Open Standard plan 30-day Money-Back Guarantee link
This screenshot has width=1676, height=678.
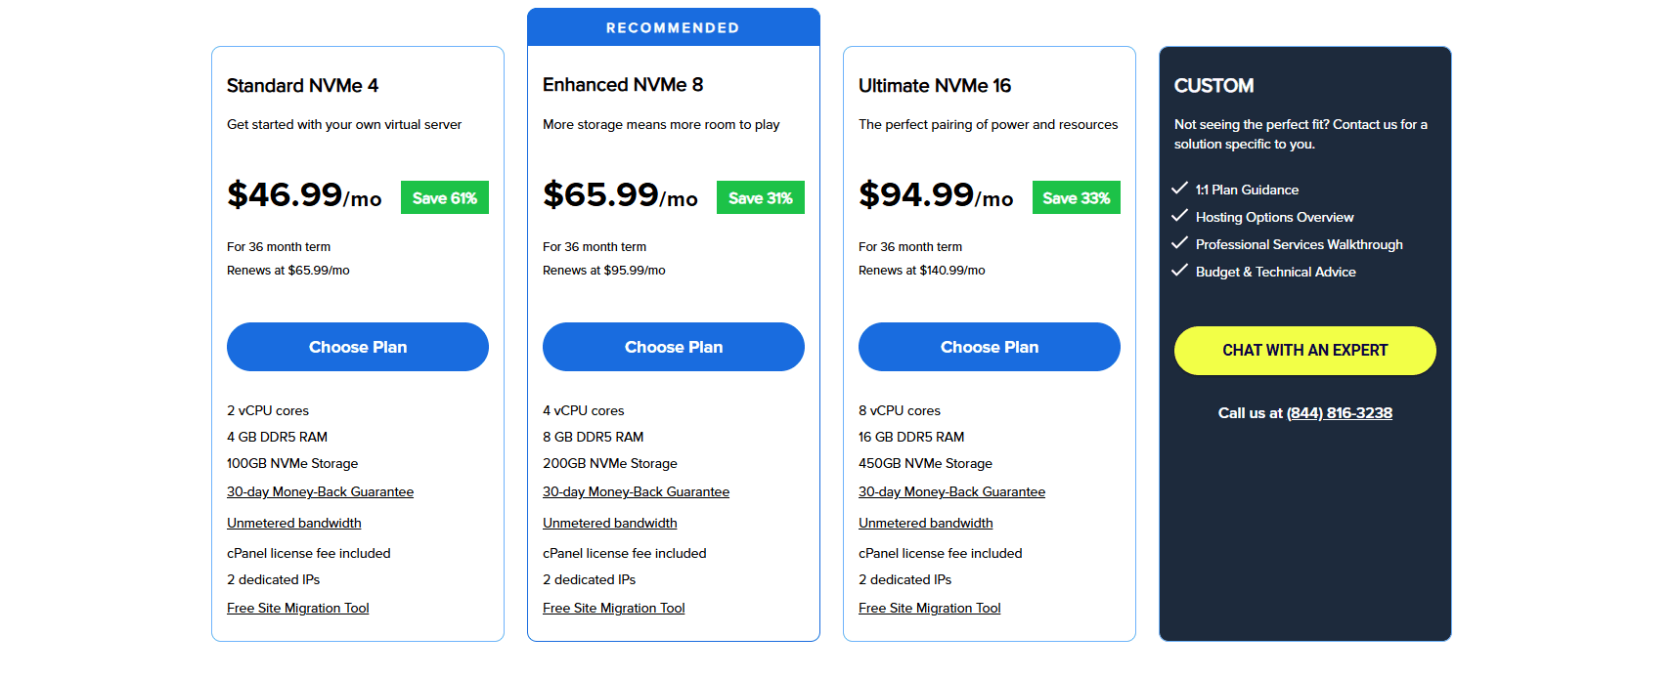pos(321,492)
